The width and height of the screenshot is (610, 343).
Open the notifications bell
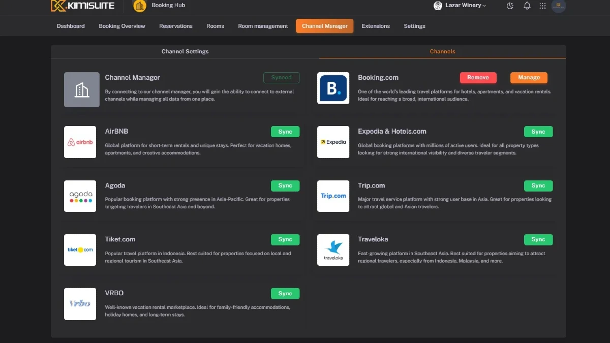[527, 6]
